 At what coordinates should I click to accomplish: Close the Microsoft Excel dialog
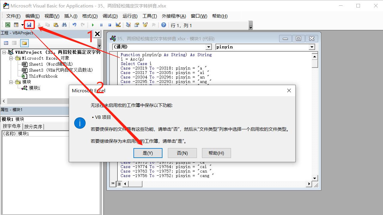click(x=289, y=90)
